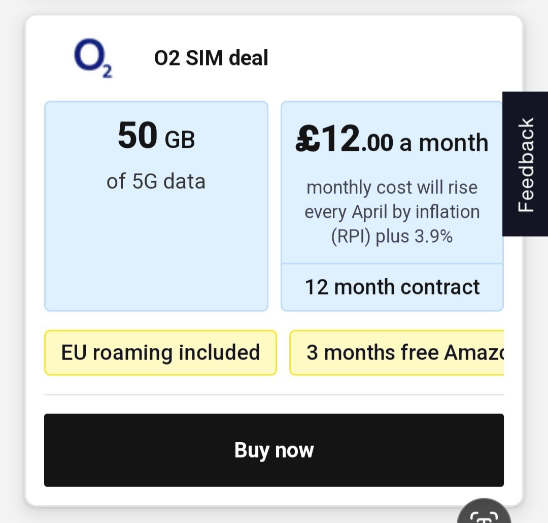The image size is (548, 523).
Task: Tap the 'a month' price suffix
Action: [x=444, y=143]
